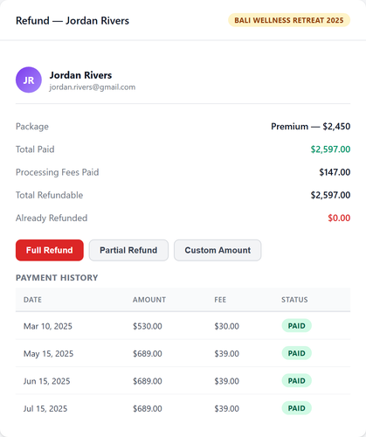366x437 pixels.
Task: Click the $530.00 amount cell
Action: pyautogui.click(x=148, y=326)
